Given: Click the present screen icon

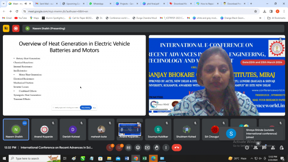Looking at the screenshot, I should coord(147,148).
